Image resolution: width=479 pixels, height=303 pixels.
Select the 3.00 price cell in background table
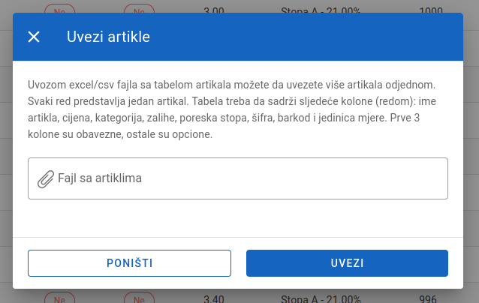point(214,10)
